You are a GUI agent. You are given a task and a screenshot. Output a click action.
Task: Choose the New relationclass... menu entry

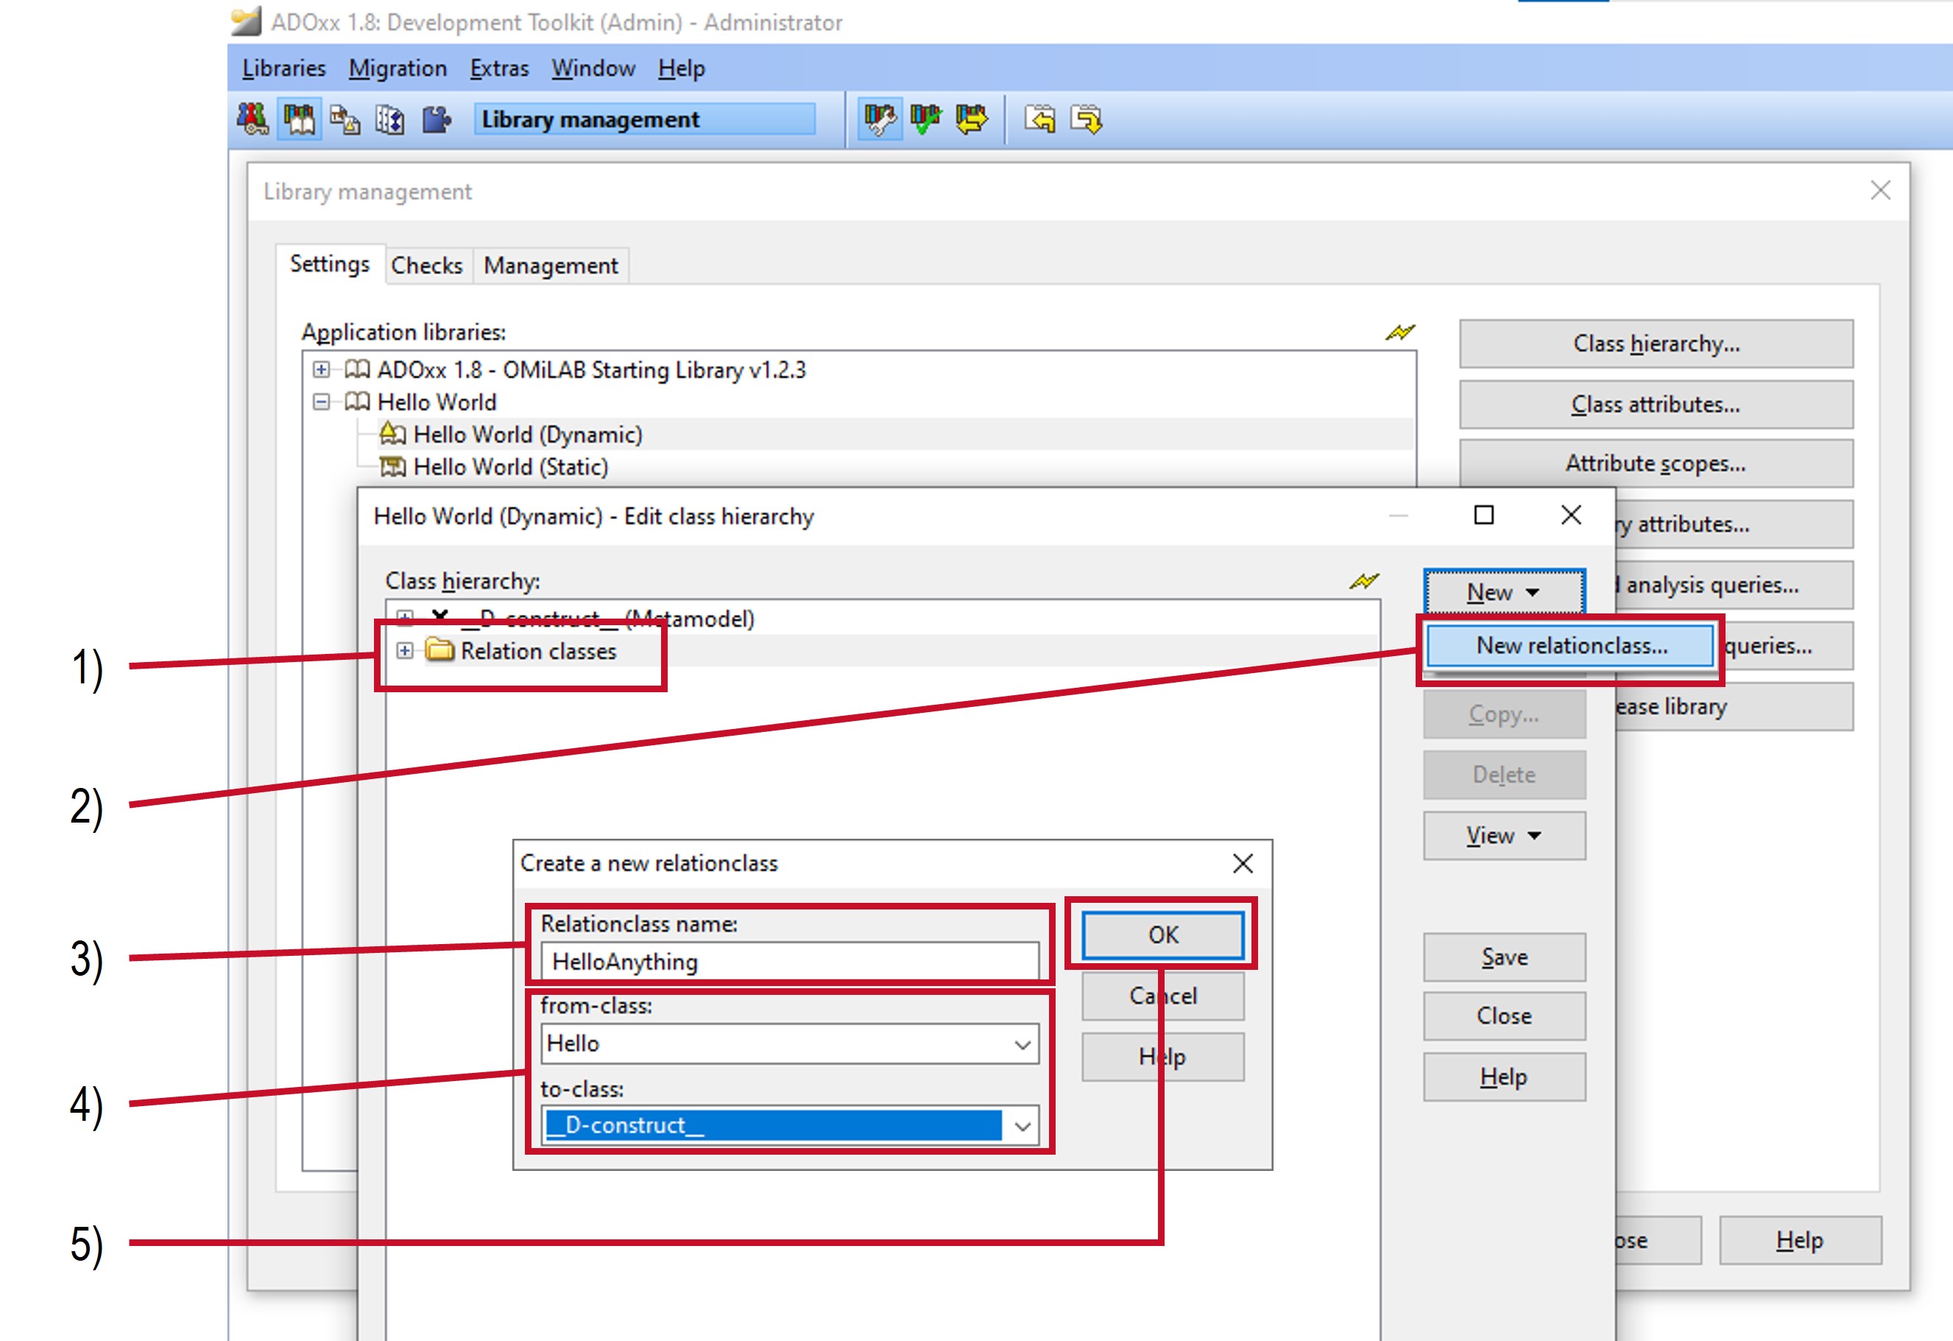(x=1571, y=645)
